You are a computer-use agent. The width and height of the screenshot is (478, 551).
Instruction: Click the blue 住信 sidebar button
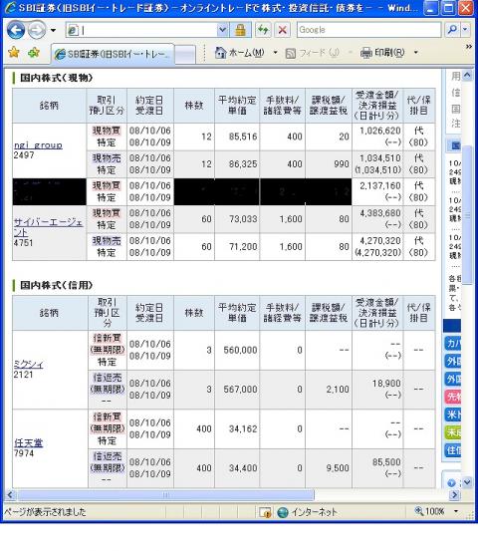click(x=453, y=450)
